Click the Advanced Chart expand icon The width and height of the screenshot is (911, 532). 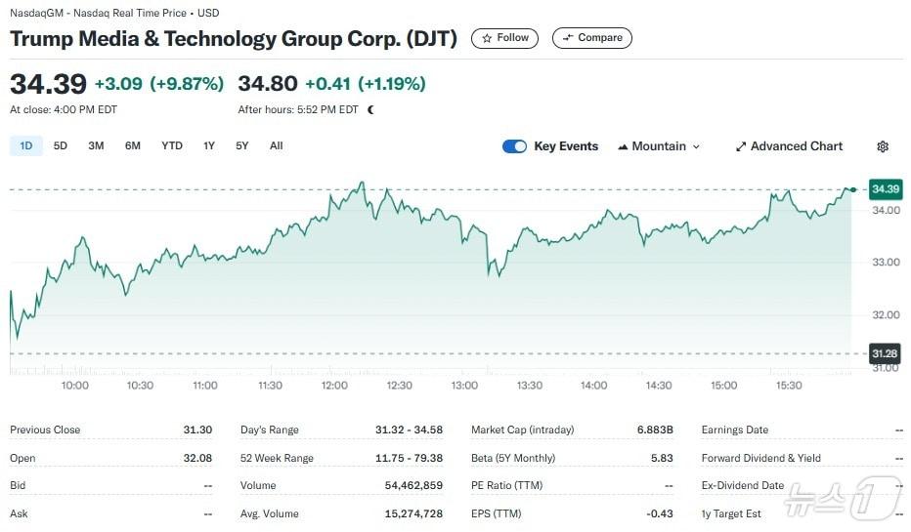(741, 146)
